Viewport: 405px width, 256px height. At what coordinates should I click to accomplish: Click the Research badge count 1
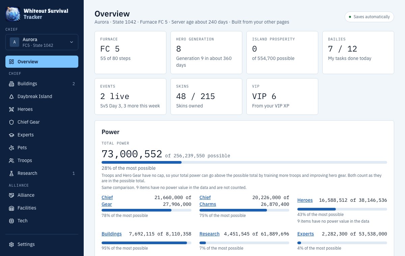(x=74, y=173)
